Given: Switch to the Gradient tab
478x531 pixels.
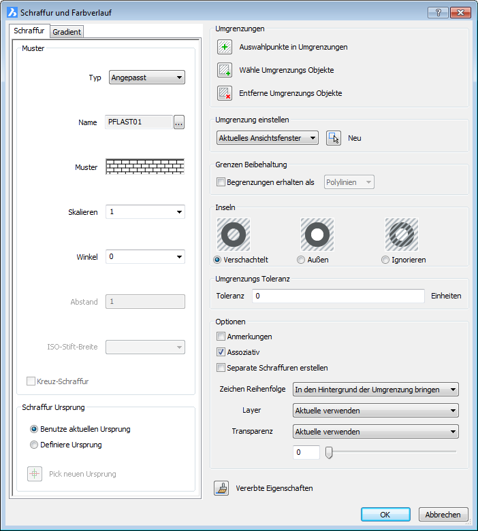Looking at the screenshot, I should tap(67, 32).
